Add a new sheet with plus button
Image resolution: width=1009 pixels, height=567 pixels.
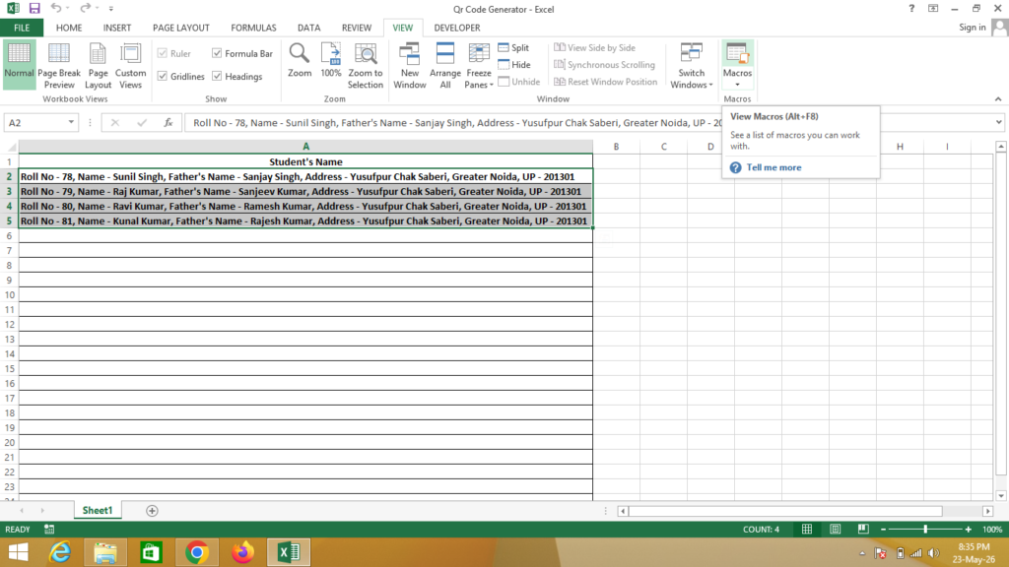pyautogui.click(x=152, y=511)
